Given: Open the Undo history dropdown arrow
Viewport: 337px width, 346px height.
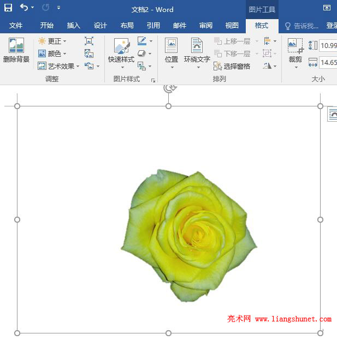Looking at the screenshot, I should [32, 8].
